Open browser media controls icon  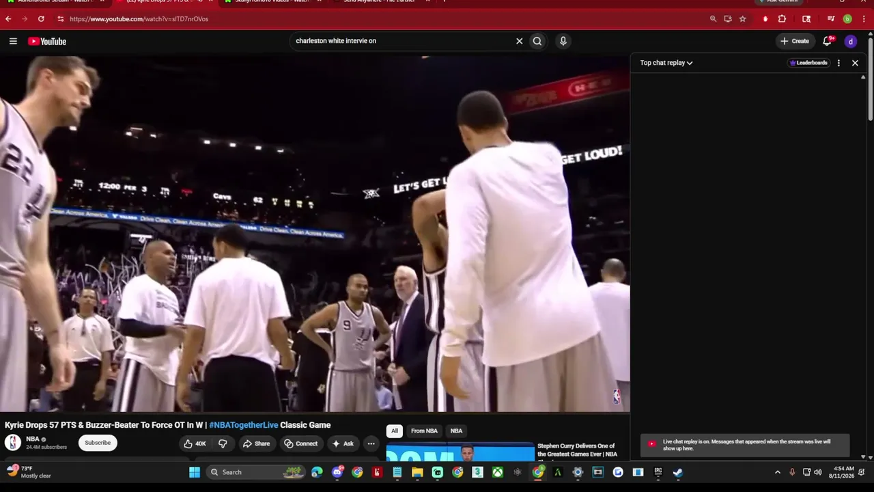(831, 19)
